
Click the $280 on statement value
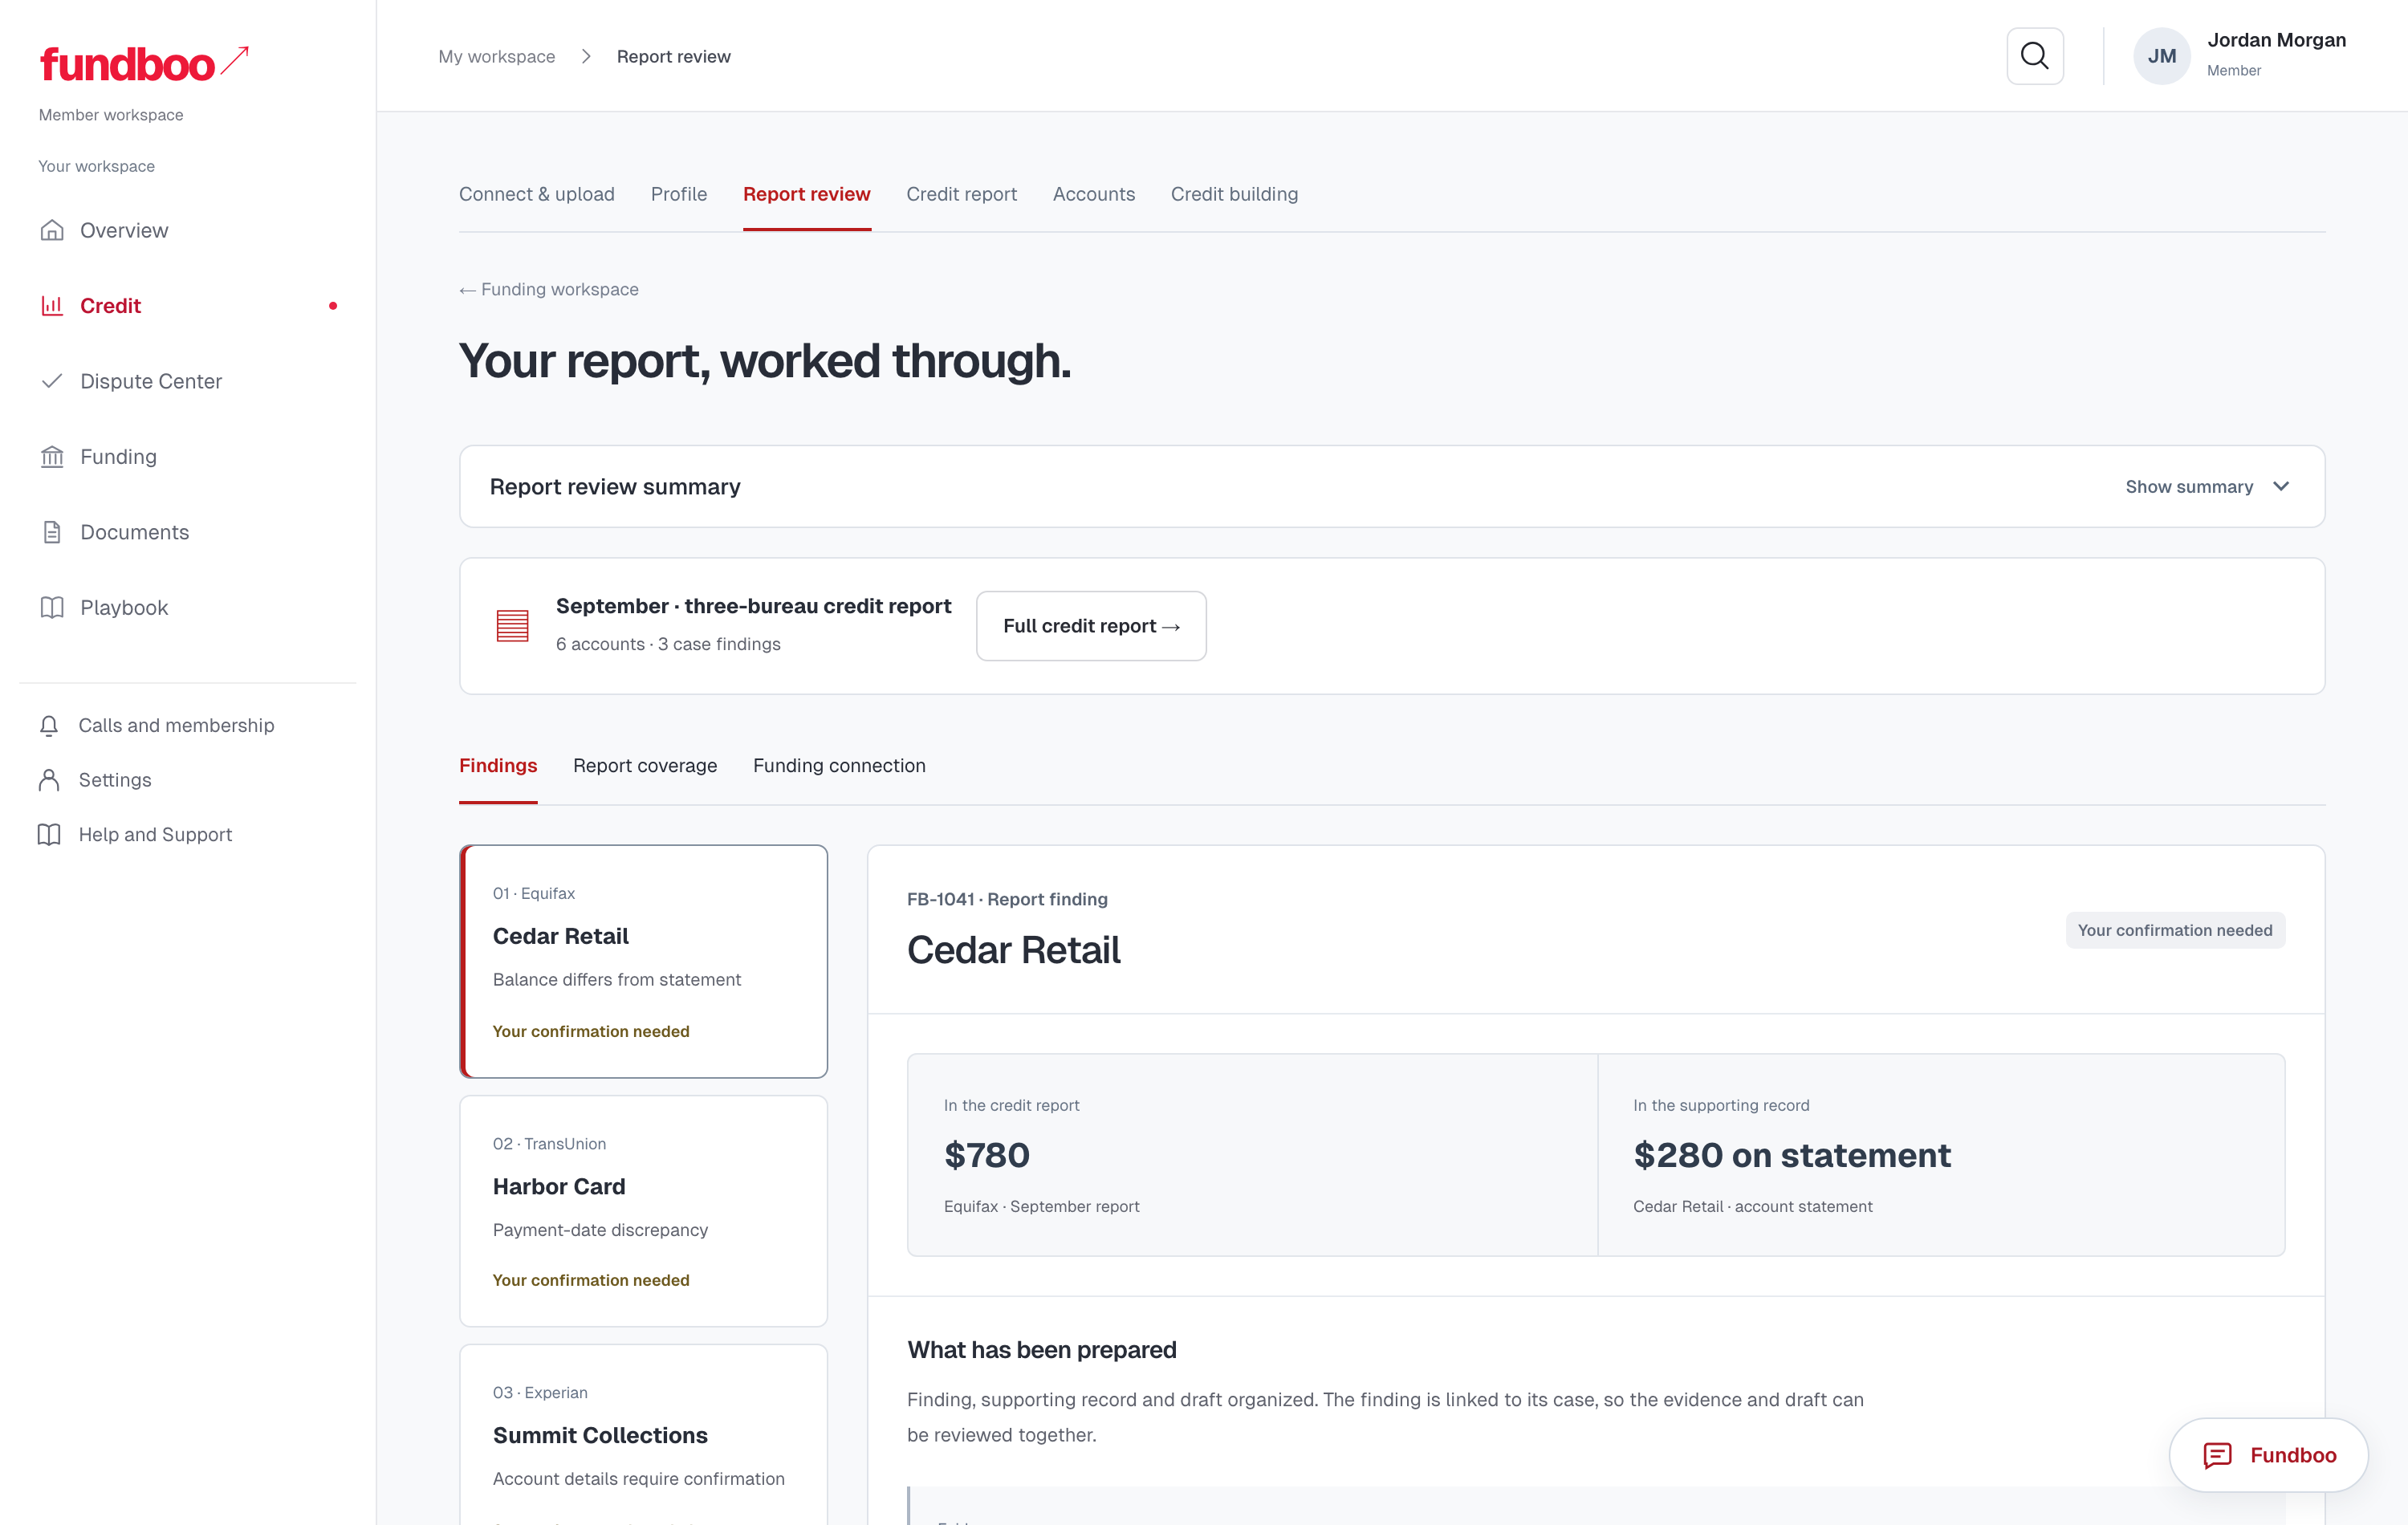(x=1792, y=1155)
